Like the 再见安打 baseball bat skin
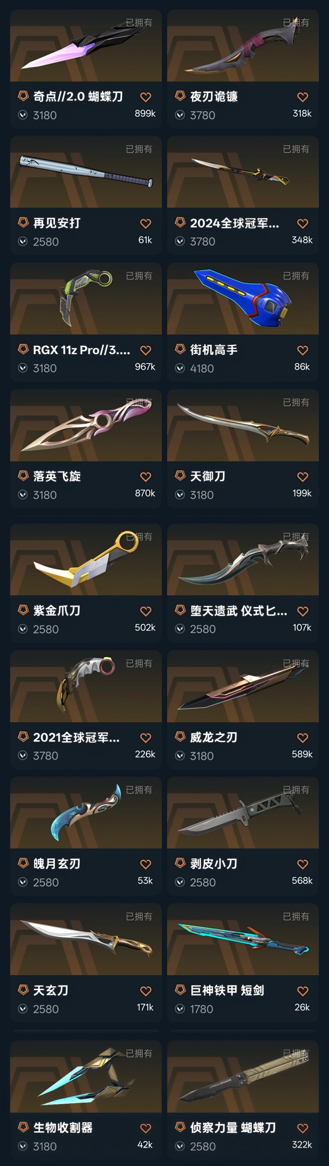Viewport: 329px width, 1166px height. click(145, 223)
